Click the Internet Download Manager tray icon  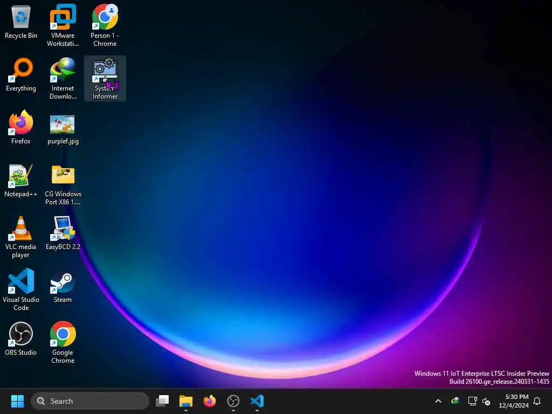point(456,401)
